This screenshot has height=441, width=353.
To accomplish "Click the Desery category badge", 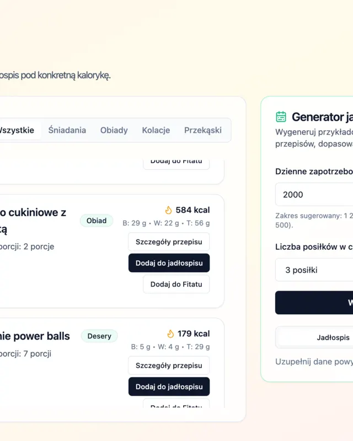I will (x=99, y=336).
